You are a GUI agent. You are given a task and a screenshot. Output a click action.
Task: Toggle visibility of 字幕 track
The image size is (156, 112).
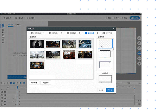(13, 98)
